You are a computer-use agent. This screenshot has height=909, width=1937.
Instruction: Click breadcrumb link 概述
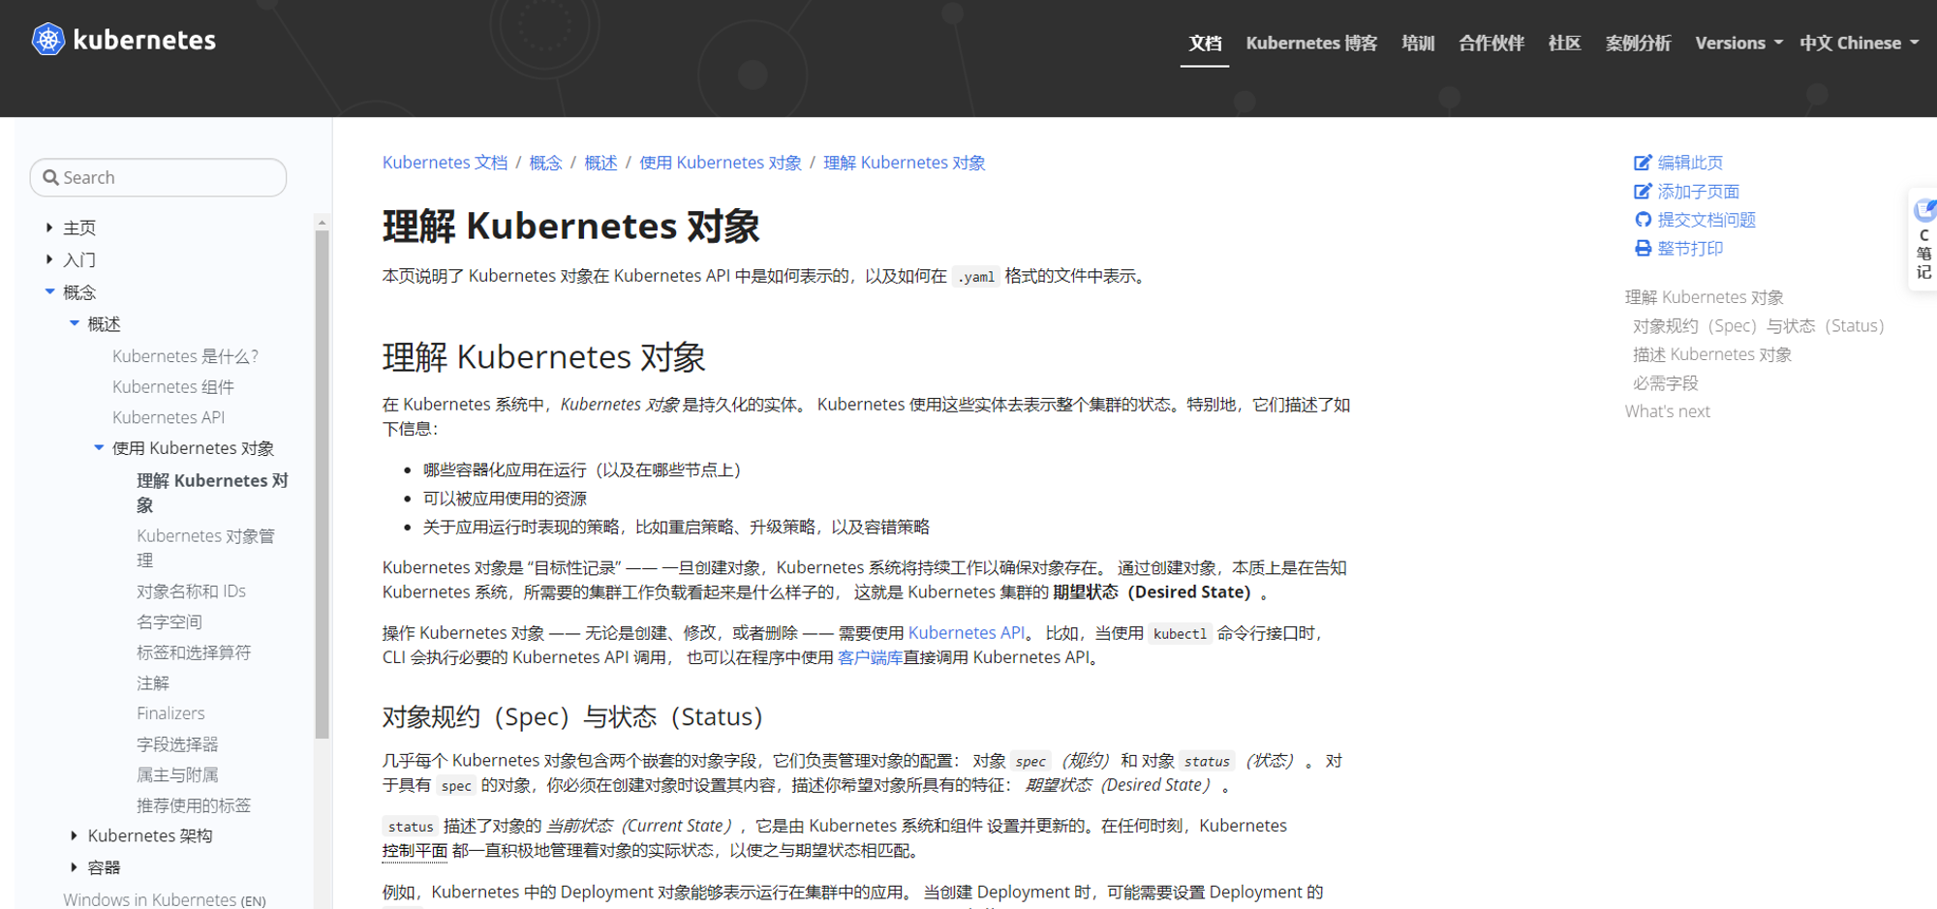tap(600, 163)
